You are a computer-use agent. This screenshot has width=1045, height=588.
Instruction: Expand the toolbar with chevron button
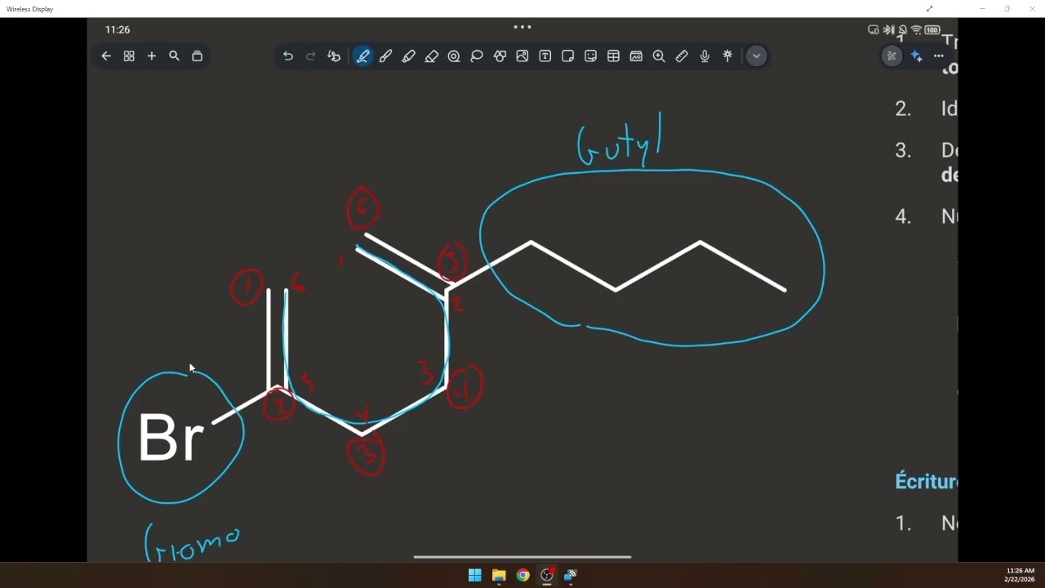coord(757,56)
